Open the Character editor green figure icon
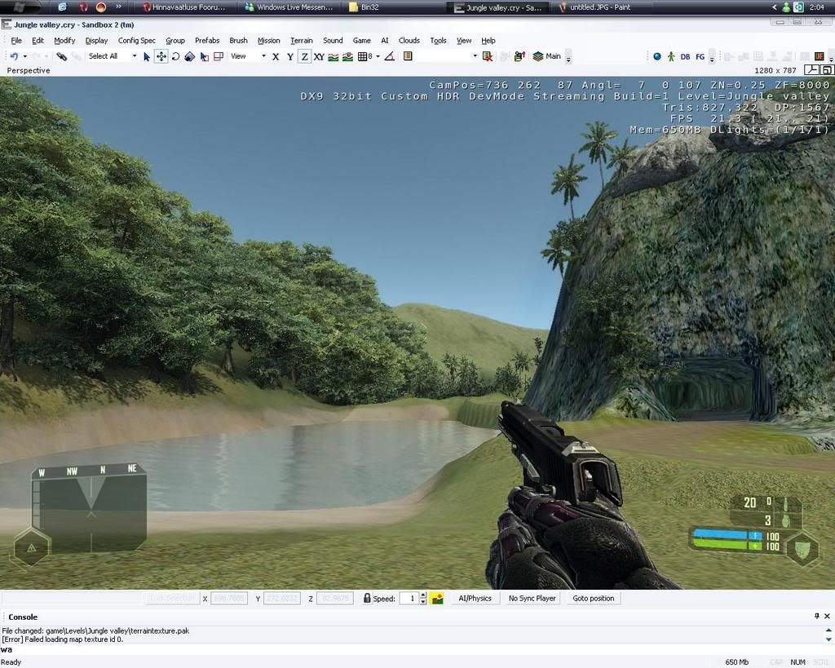 tap(671, 56)
